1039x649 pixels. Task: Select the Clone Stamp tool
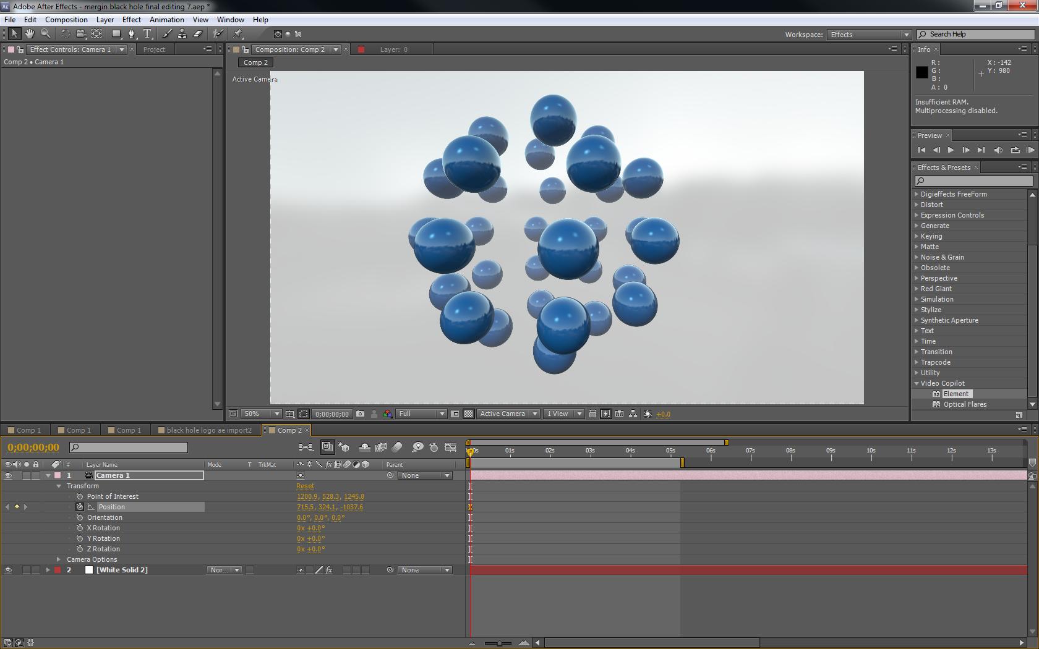pyautogui.click(x=182, y=33)
